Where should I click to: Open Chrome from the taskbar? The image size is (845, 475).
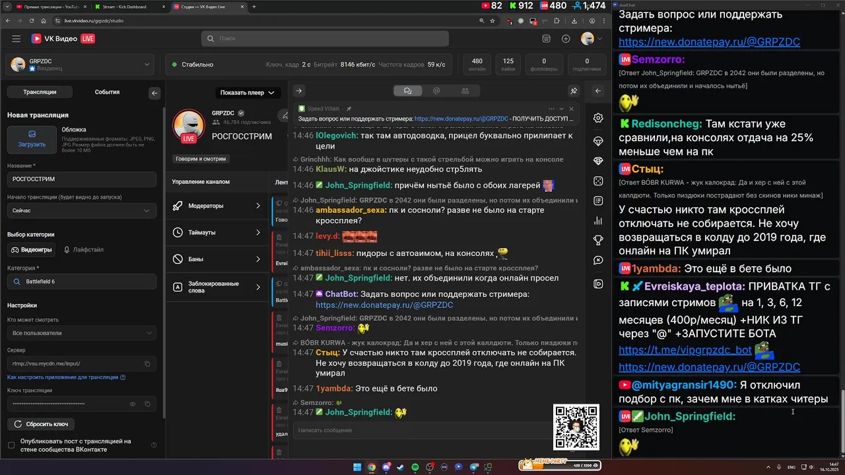[372, 467]
